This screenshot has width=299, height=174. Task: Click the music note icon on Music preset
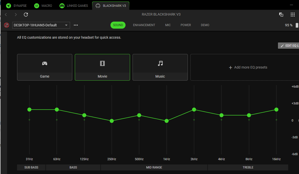(x=160, y=63)
